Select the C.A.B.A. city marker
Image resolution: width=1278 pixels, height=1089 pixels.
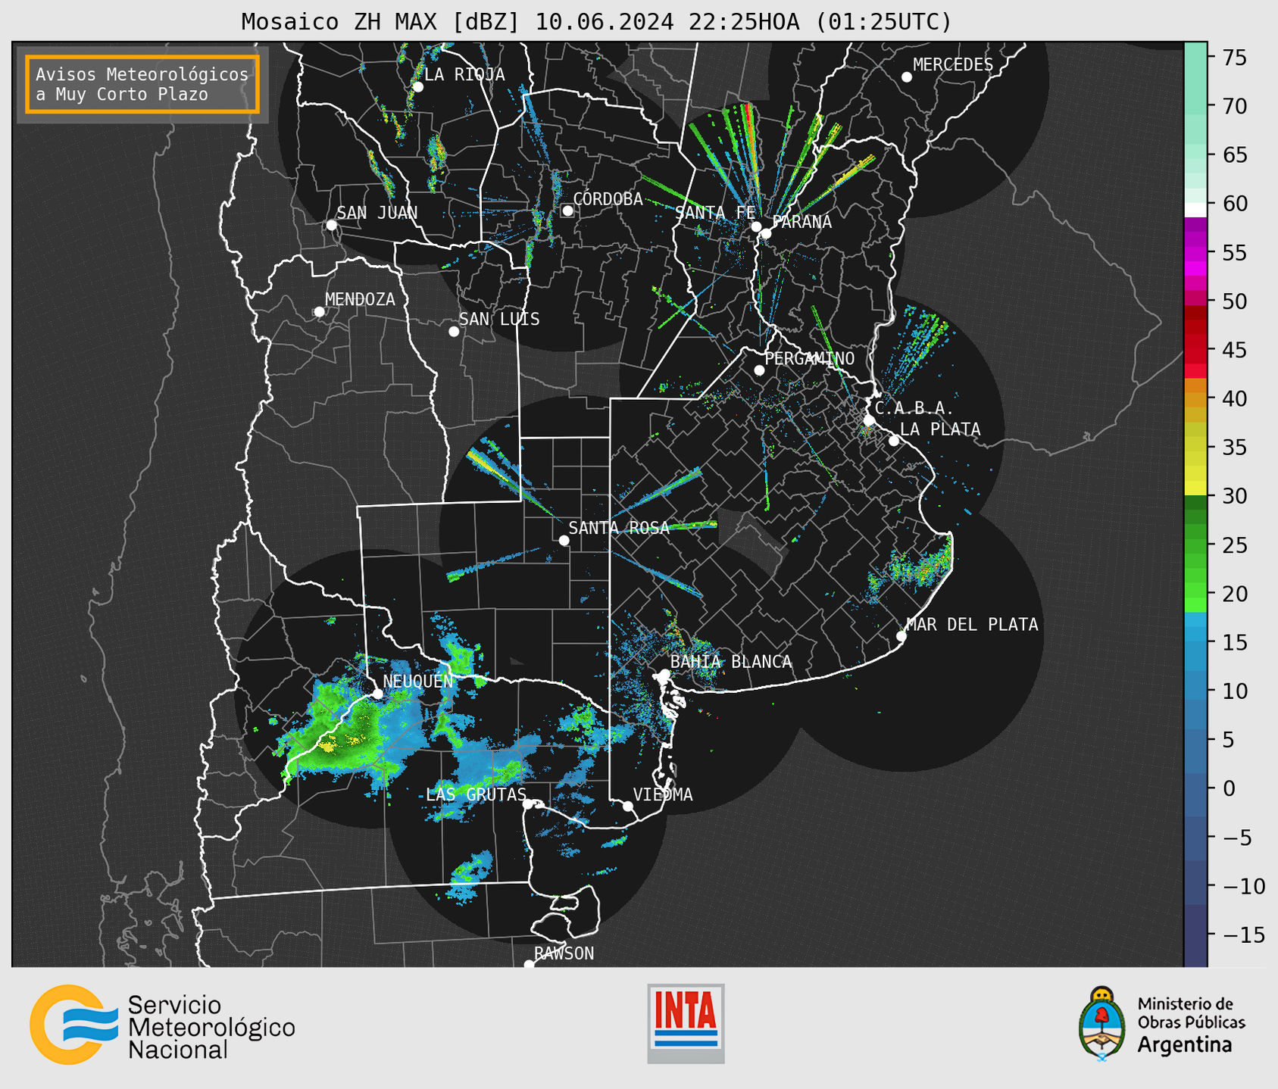869,420
